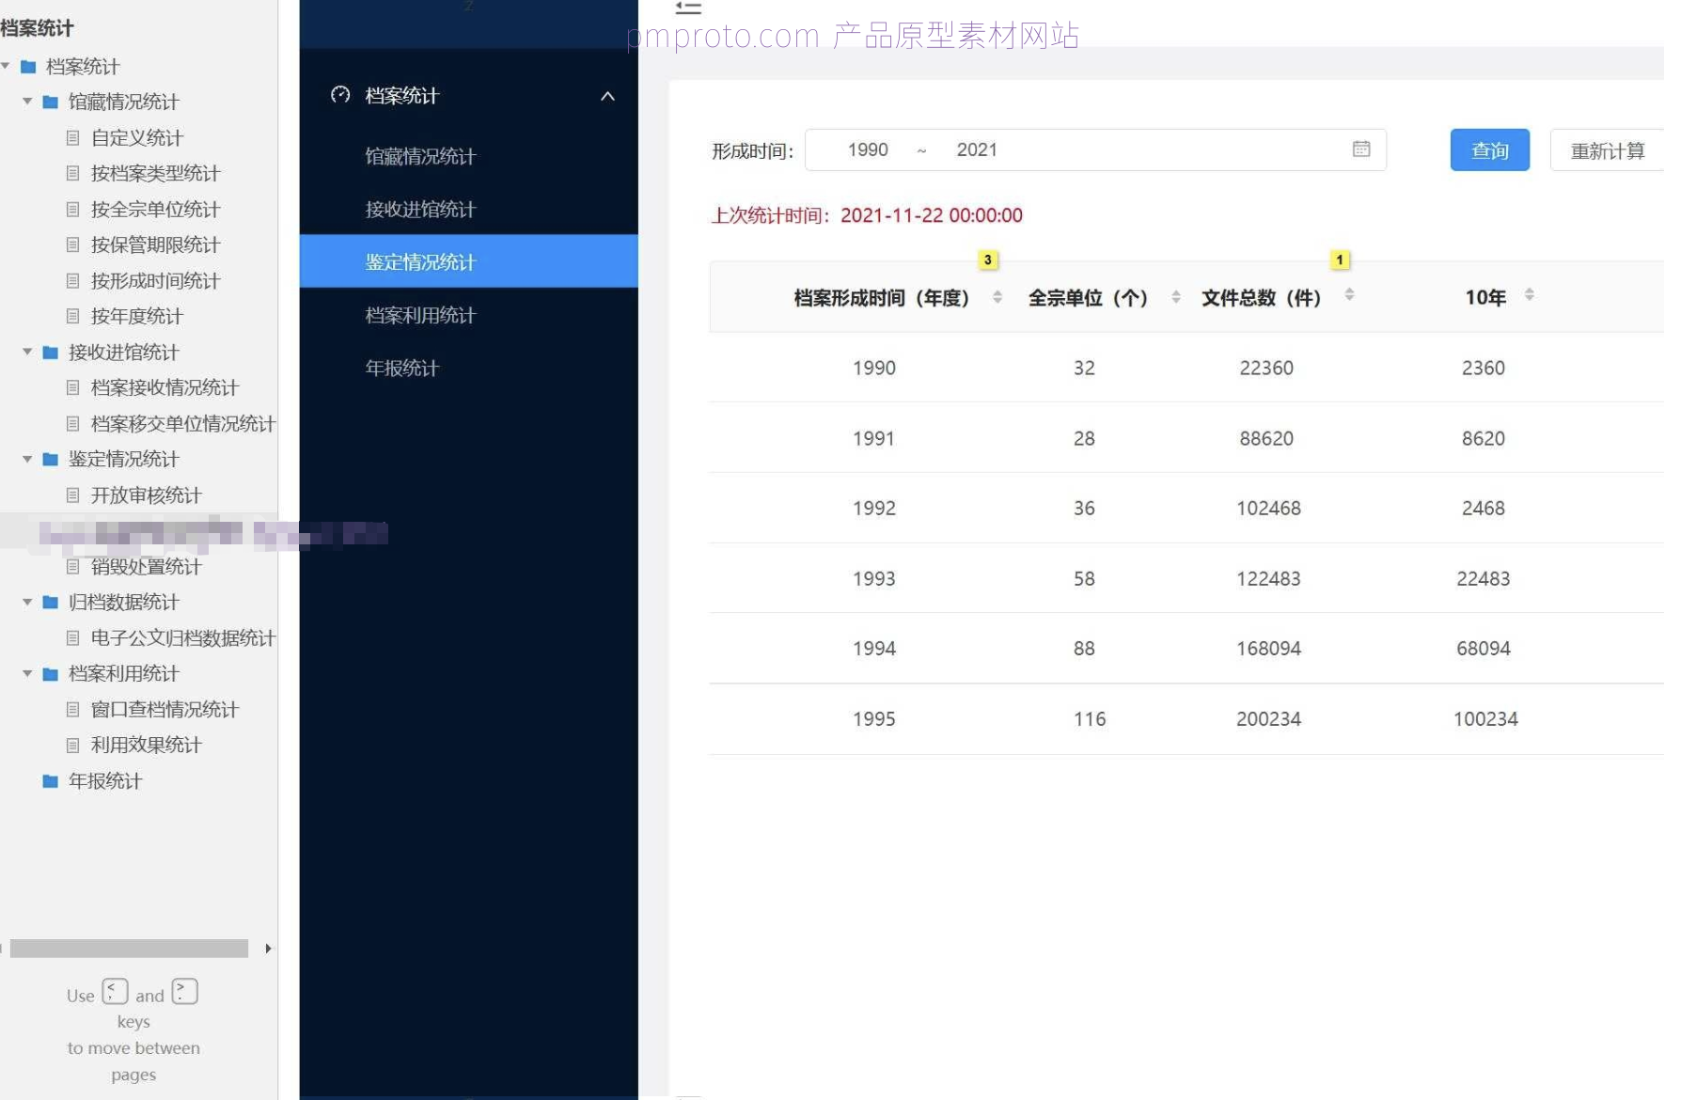
Task: Collapse the 鉴定情况统计 tree folder
Action: point(27,459)
